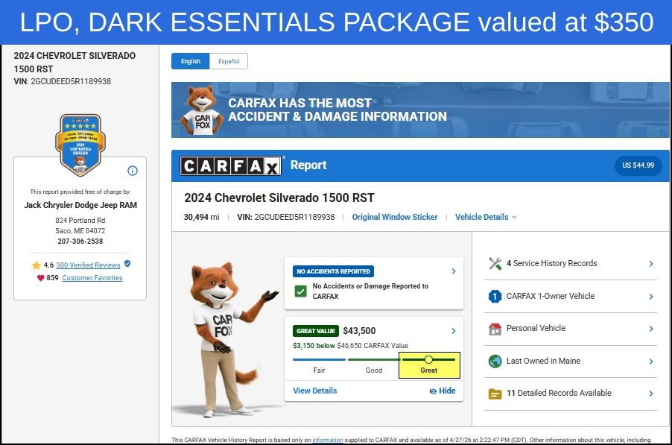Open No Accidents Reported chevron
672x445 pixels.
(454, 271)
